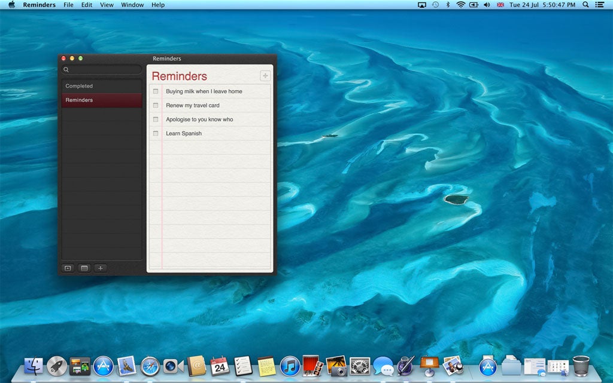Add a new list with sidebar plus button
Image resolution: width=613 pixels, height=383 pixels.
click(x=101, y=268)
